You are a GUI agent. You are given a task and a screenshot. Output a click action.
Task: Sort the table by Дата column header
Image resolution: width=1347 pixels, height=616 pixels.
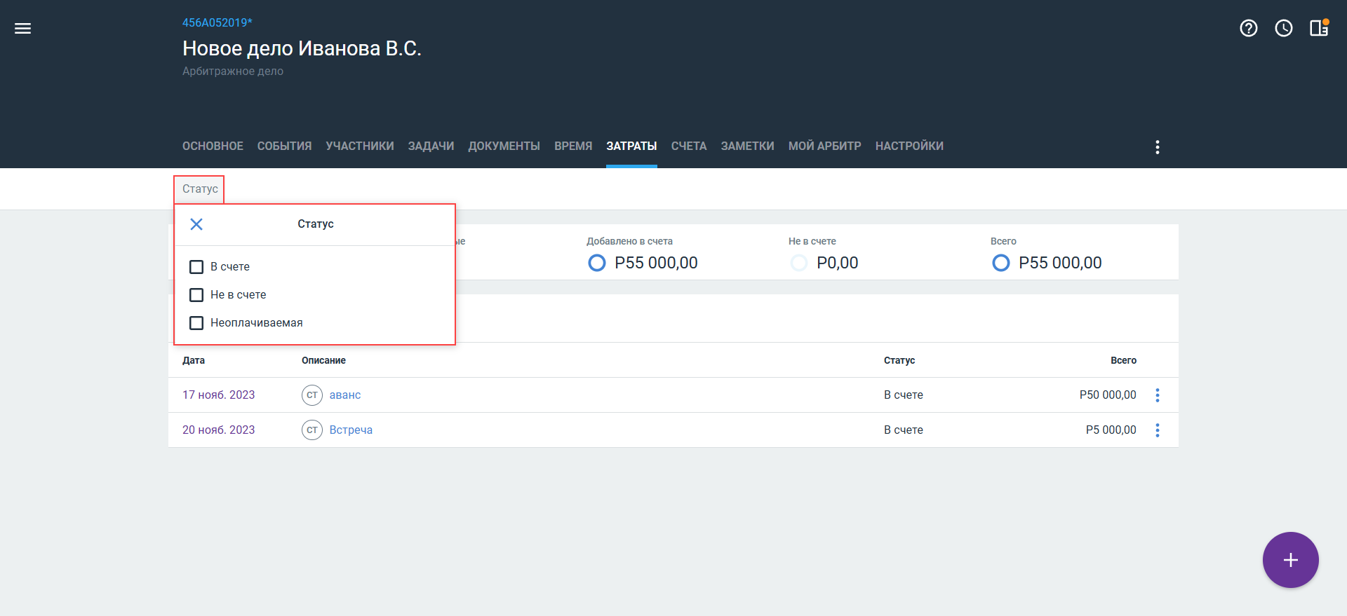point(194,361)
